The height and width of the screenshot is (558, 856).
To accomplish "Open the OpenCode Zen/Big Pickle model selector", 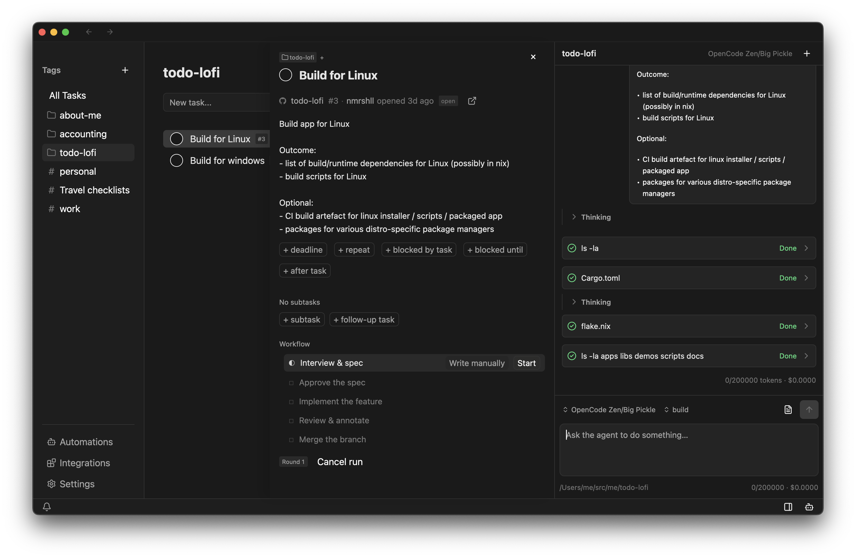I will tap(609, 410).
